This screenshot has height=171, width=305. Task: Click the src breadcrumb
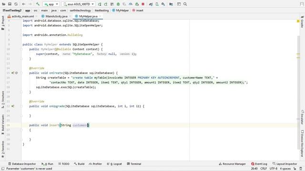coord(36,10)
